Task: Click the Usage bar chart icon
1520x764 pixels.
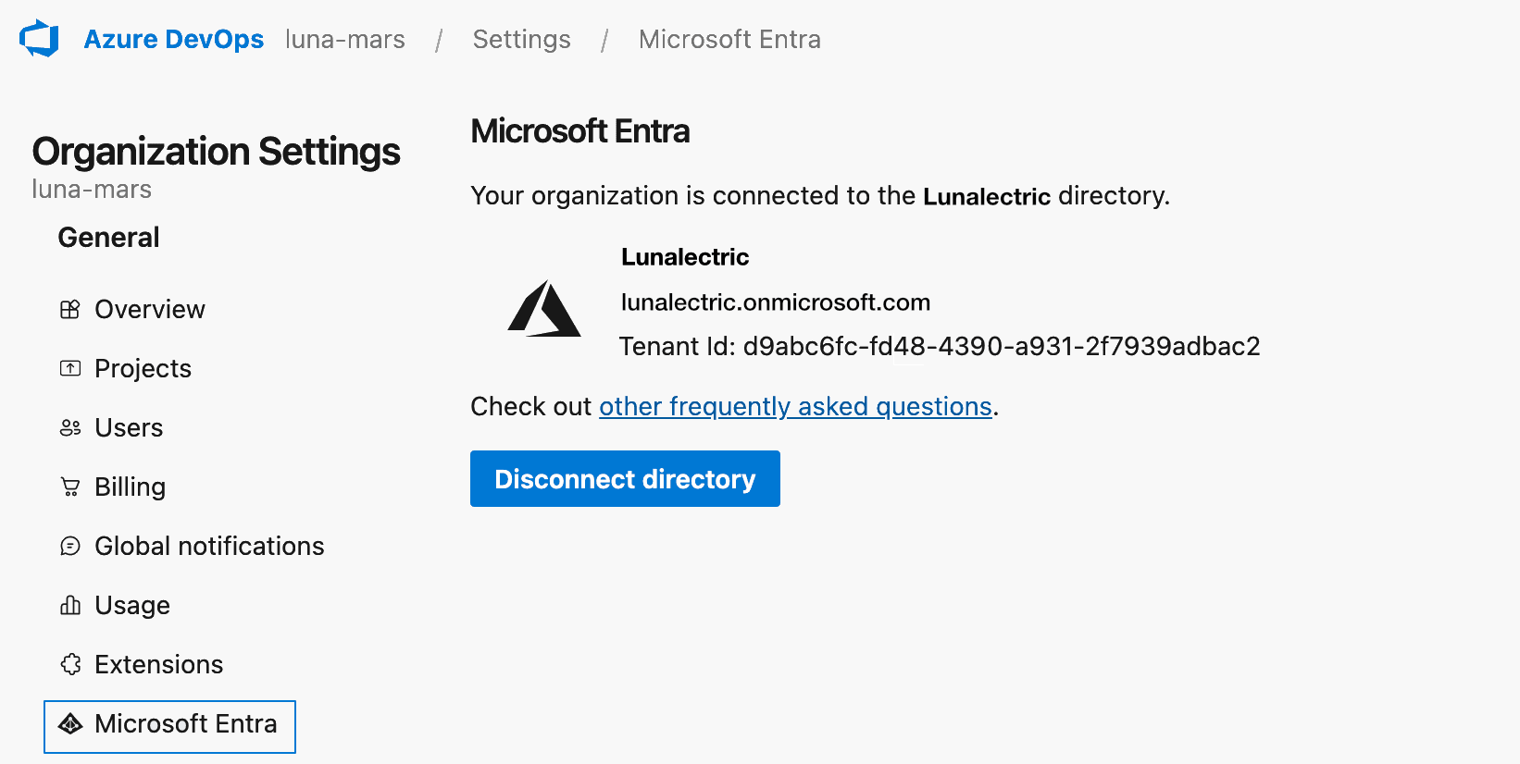Action: coord(70,606)
